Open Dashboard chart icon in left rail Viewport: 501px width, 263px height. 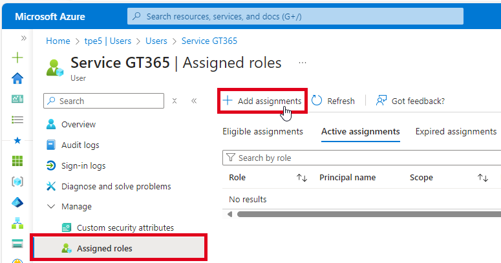pyautogui.click(x=17, y=99)
